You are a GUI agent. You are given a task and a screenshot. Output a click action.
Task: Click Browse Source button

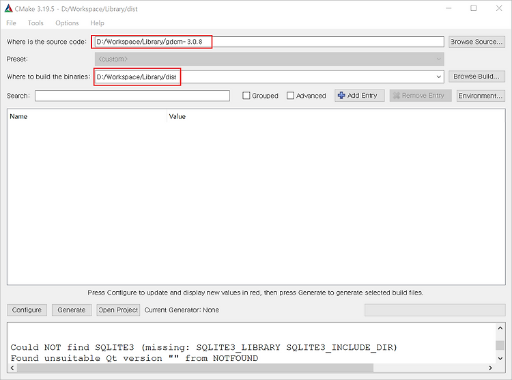point(477,42)
